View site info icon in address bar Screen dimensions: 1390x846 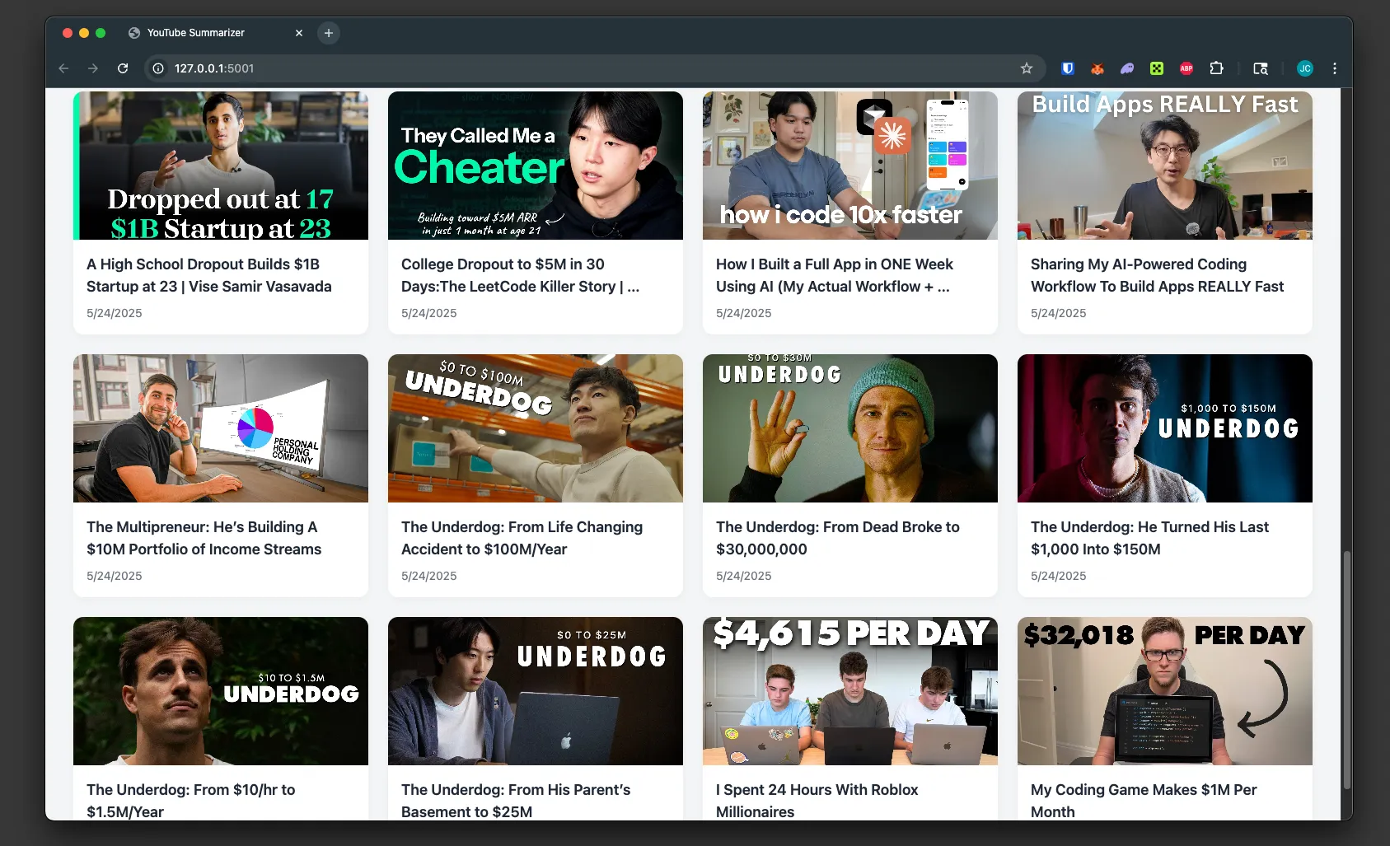click(157, 68)
